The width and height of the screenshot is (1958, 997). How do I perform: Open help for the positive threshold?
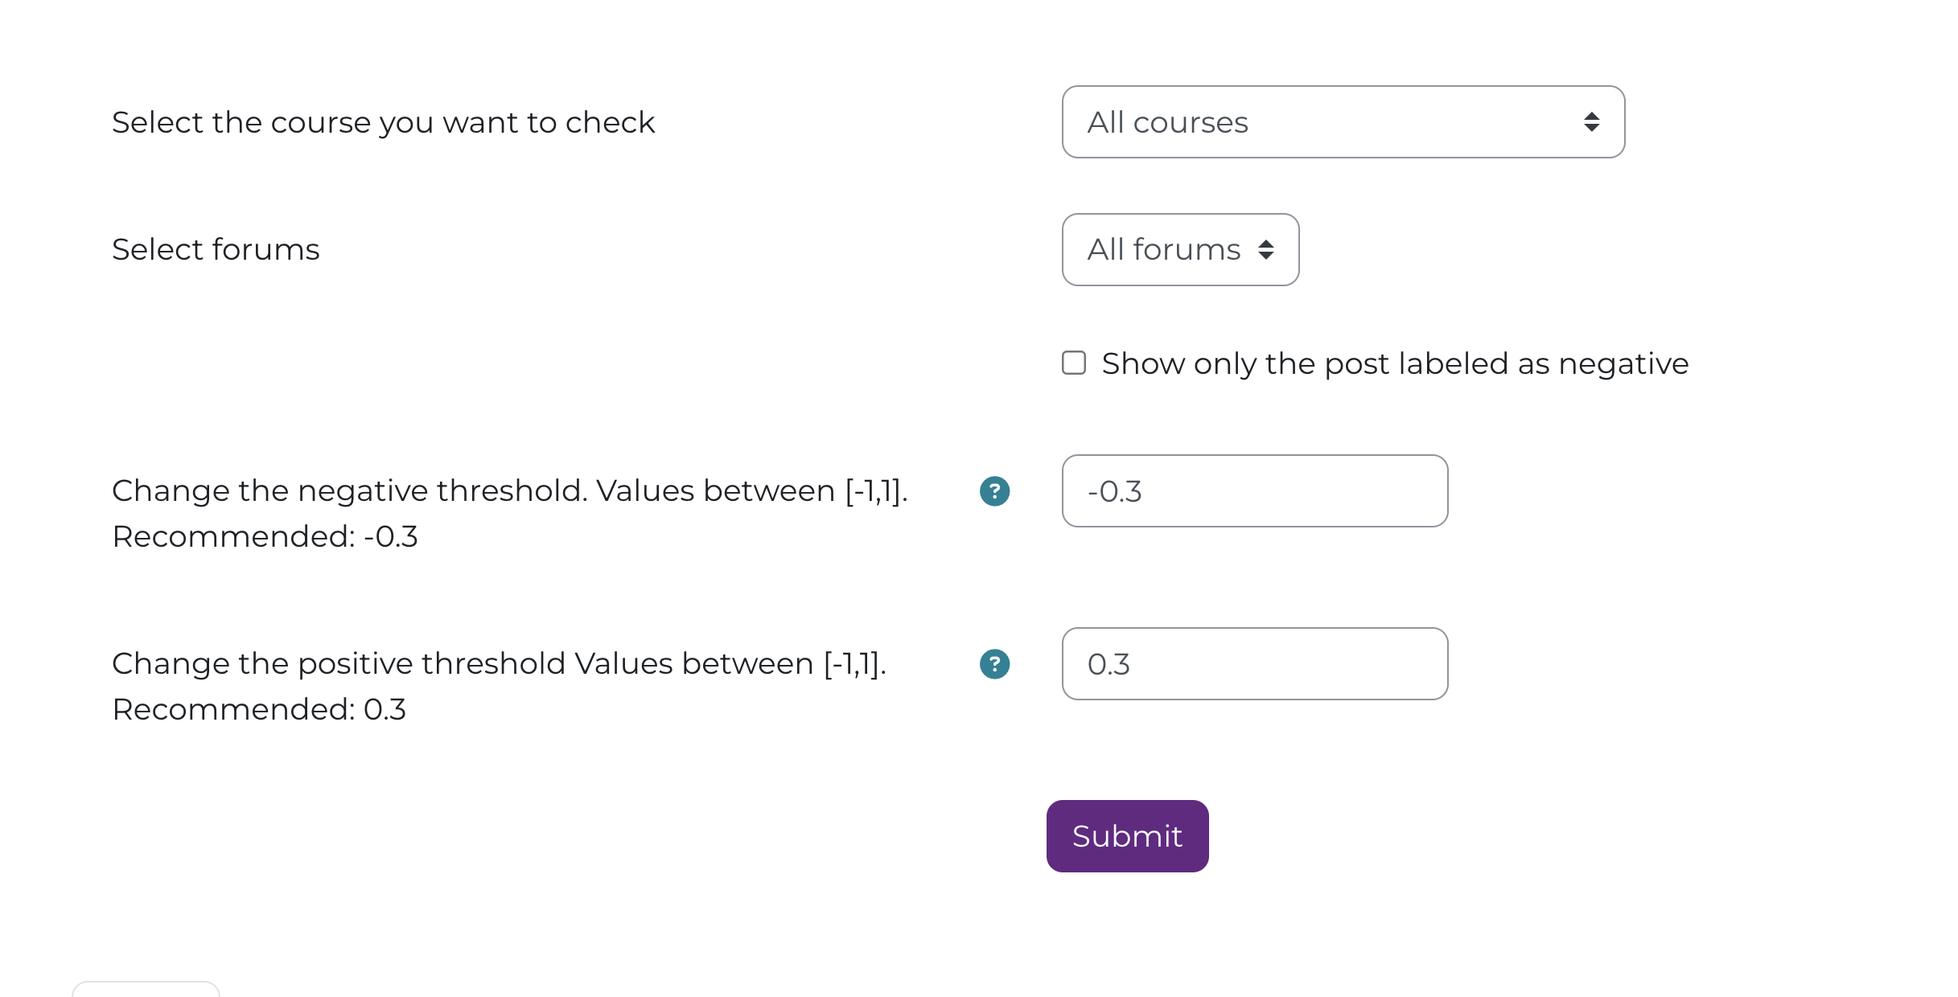pyautogui.click(x=994, y=664)
